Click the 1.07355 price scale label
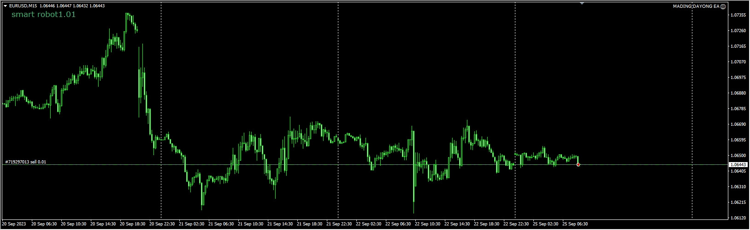 point(739,15)
